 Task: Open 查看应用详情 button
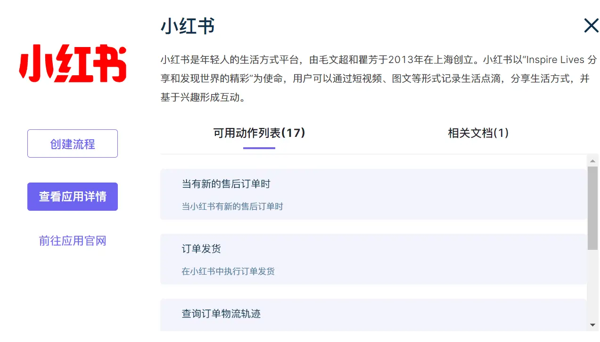[73, 197]
